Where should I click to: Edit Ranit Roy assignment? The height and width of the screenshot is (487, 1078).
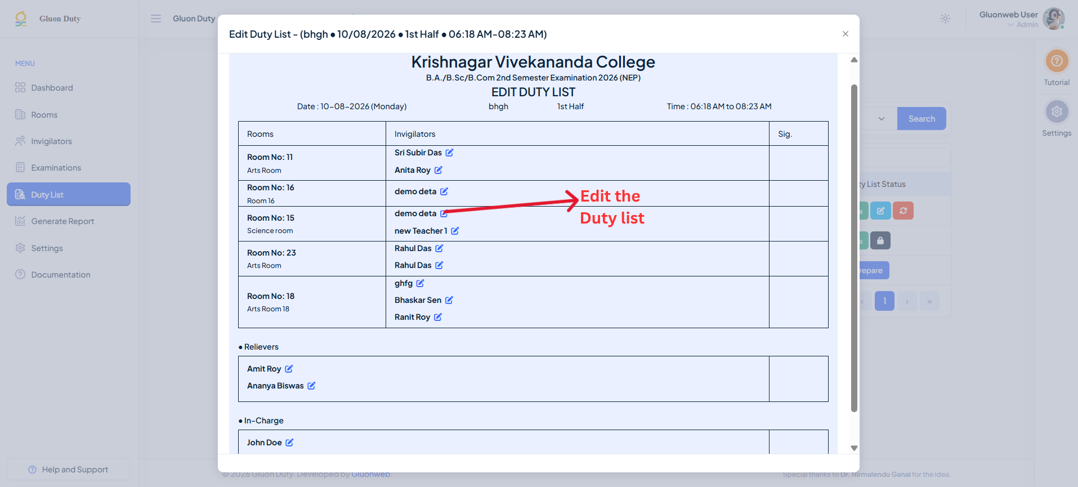tap(437, 317)
